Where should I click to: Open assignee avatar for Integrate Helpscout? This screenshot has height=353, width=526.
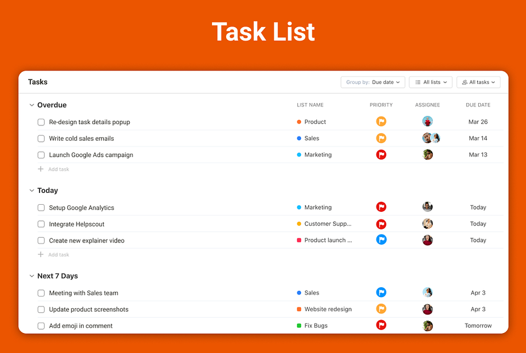tap(428, 224)
